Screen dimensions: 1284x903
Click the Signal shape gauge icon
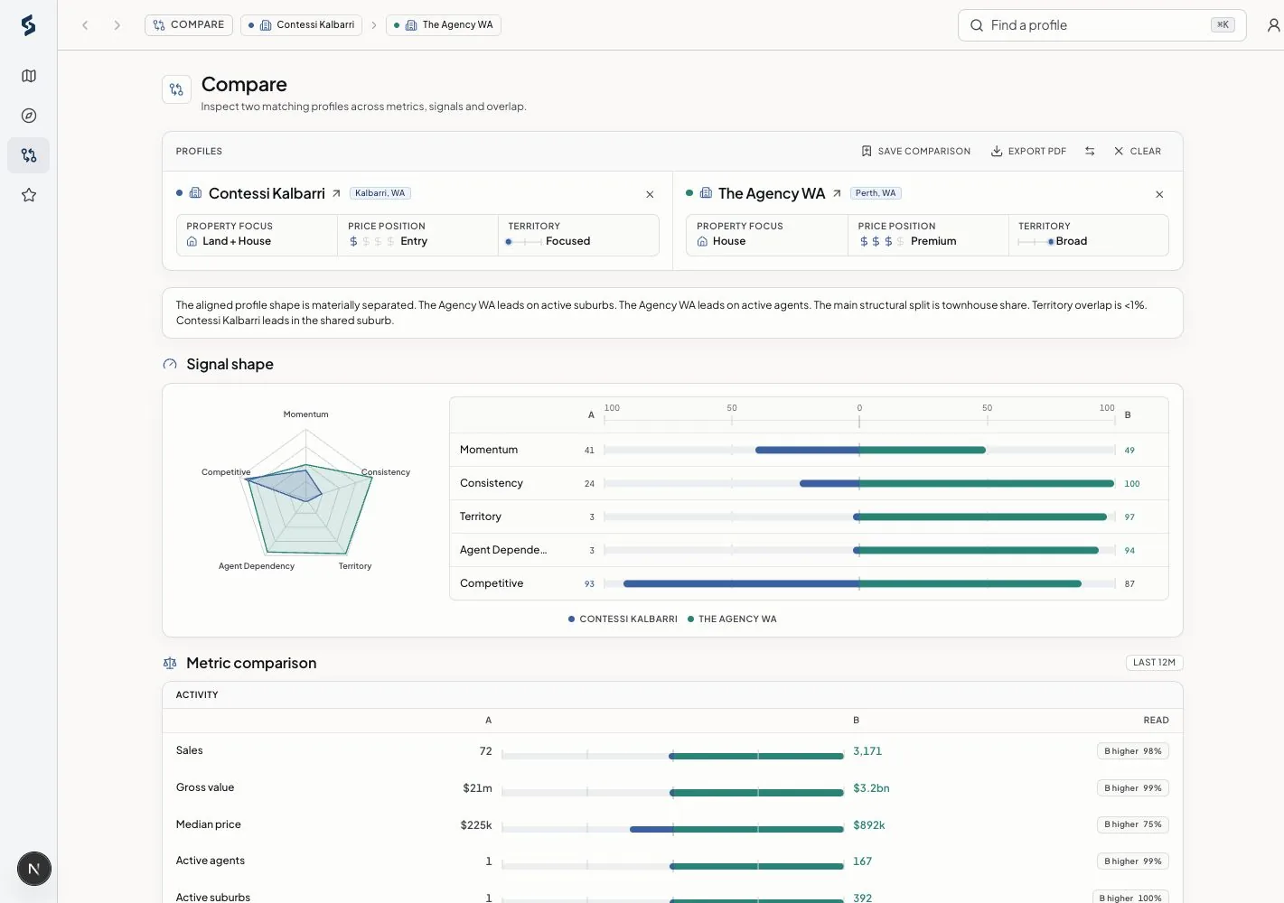click(x=170, y=364)
